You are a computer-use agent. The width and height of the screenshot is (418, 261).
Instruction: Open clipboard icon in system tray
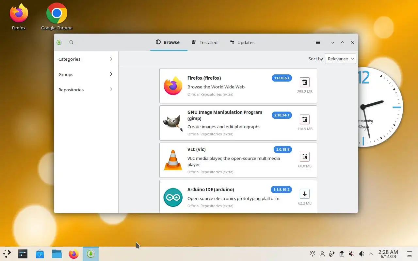[342, 254]
